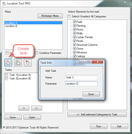Uncheck the Pads category

[75, 22]
